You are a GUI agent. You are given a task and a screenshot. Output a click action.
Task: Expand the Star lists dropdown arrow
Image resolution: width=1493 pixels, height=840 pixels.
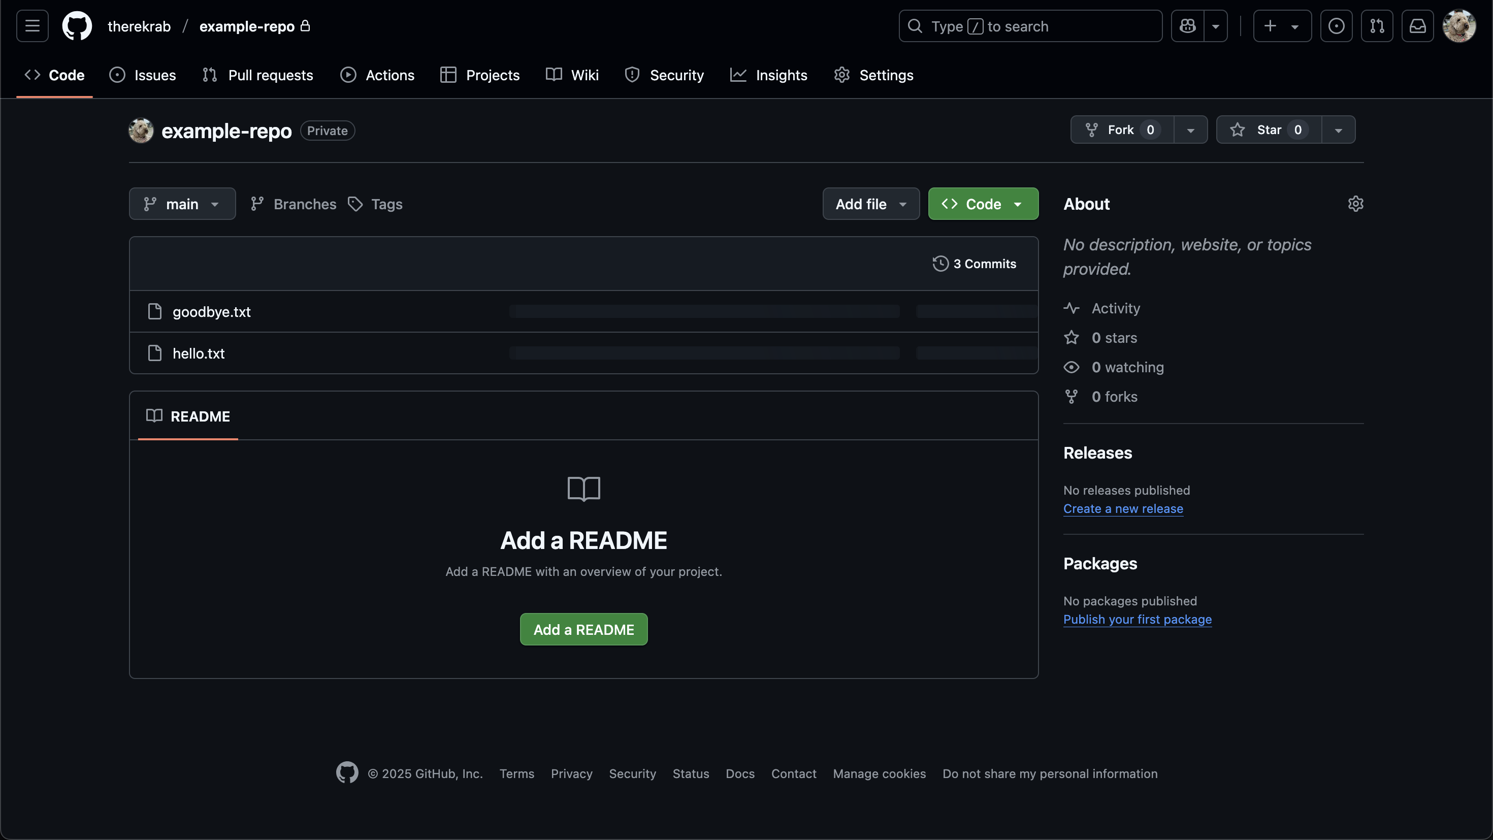(x=1339, y=130)
